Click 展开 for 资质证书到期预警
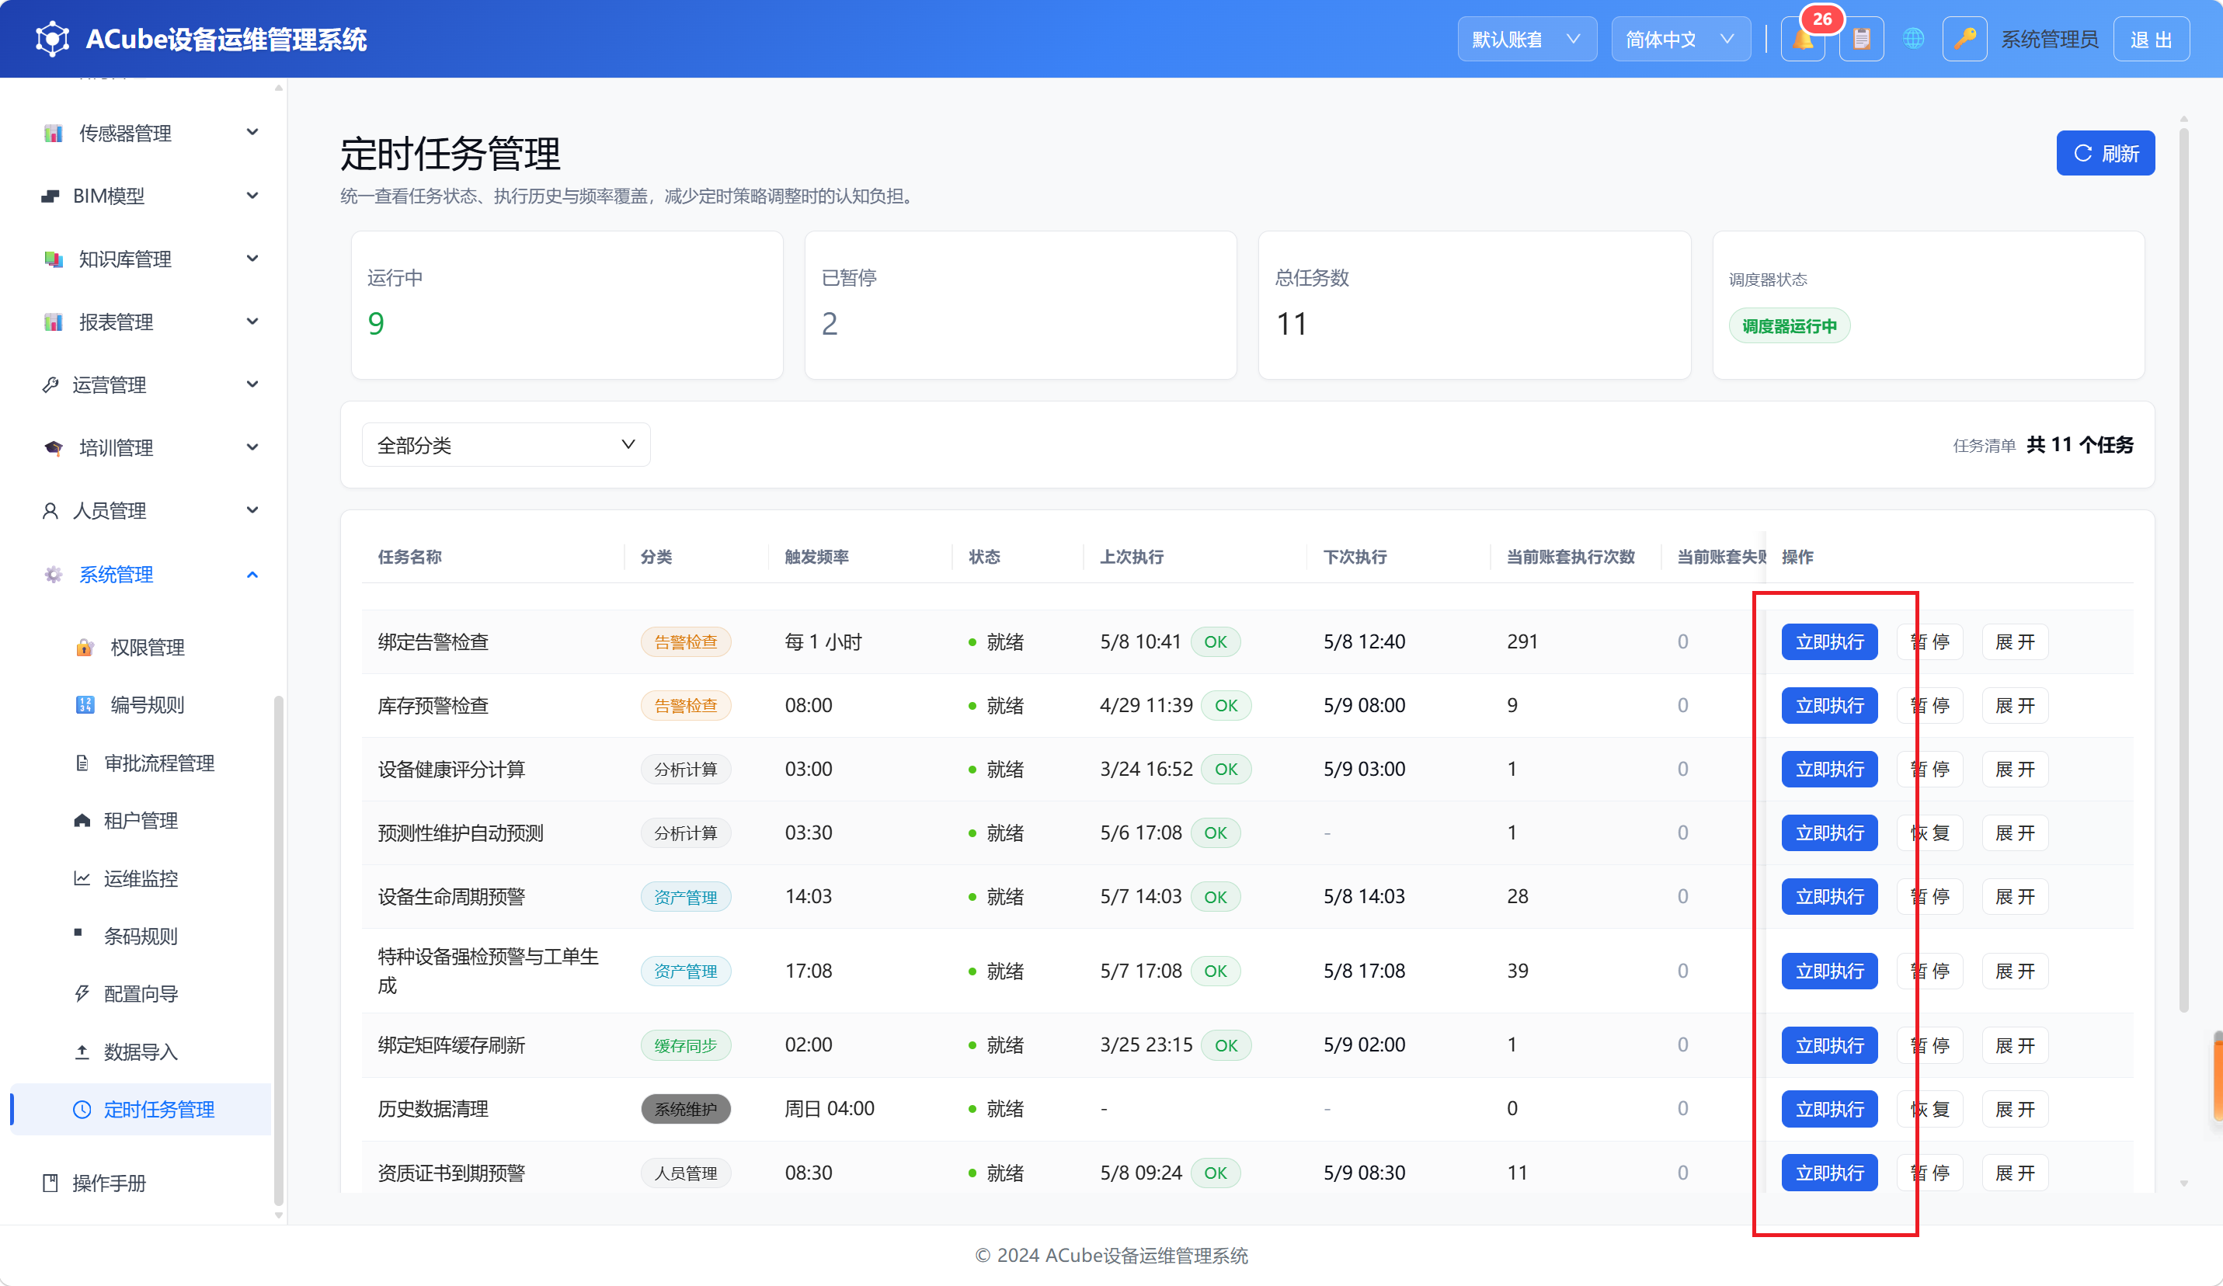The width and height of the screenshot is (2223, 1286). [2015, 1173]
